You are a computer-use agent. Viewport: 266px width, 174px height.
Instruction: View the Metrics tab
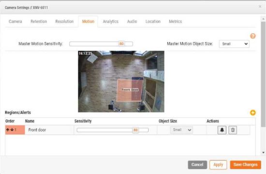176,22
